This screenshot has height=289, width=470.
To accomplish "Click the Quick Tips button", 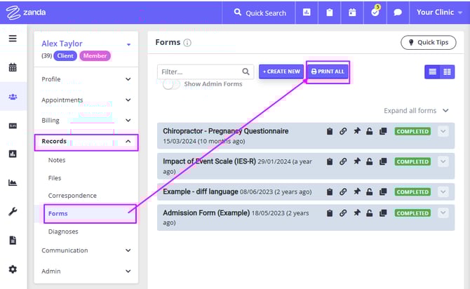I will [x=427, y=43].
